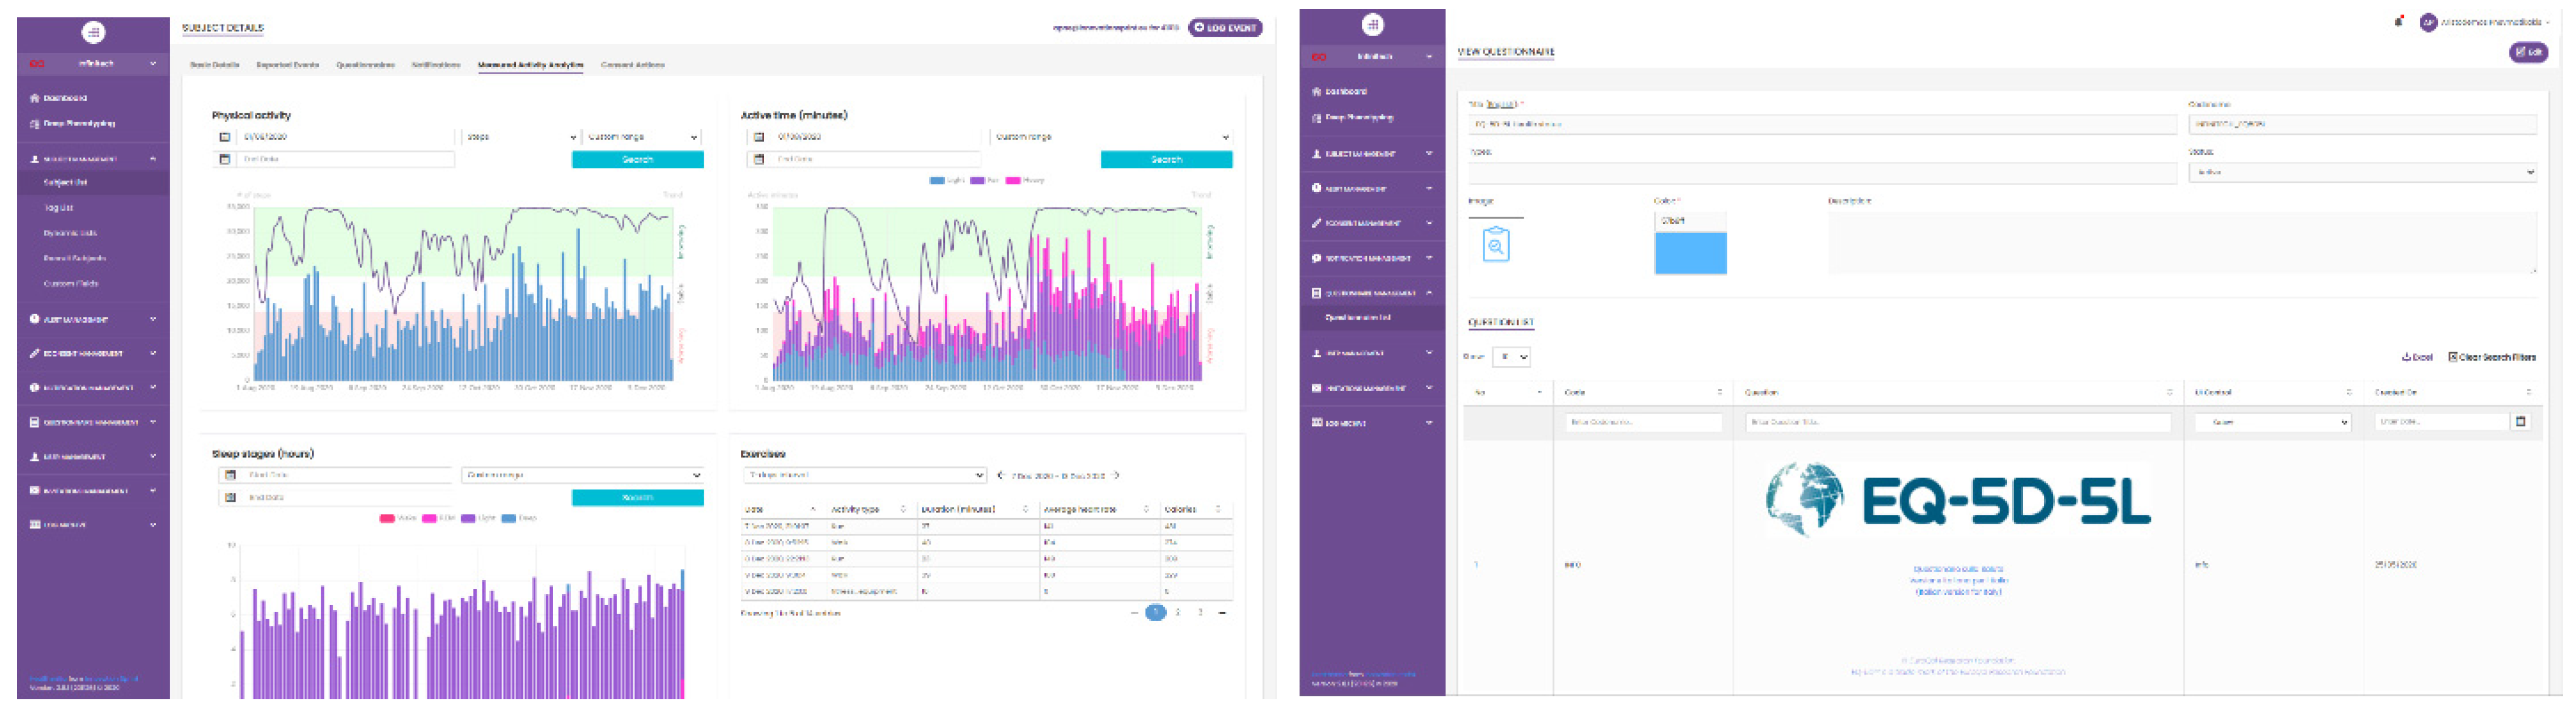Image resolution: width=2576 pixels, height=720 pixels.
Task: Open Deep Phenotyping in the Subject Details sidebar
Action: pyautogui.click(x=72, y=124)
